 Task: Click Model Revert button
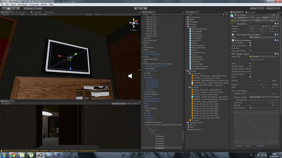point(258,20)
